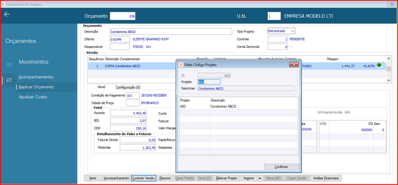The width and height of the screenshot is (398, 185).
Task: Click the Efetivar Projeto button
Action: point(226,178)
